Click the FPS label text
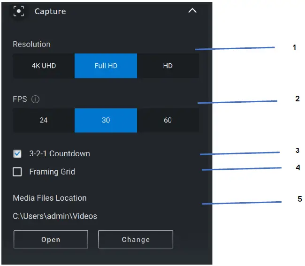This screenshot has height=266, width=305. pyautogui.click(x=20, y=99)
